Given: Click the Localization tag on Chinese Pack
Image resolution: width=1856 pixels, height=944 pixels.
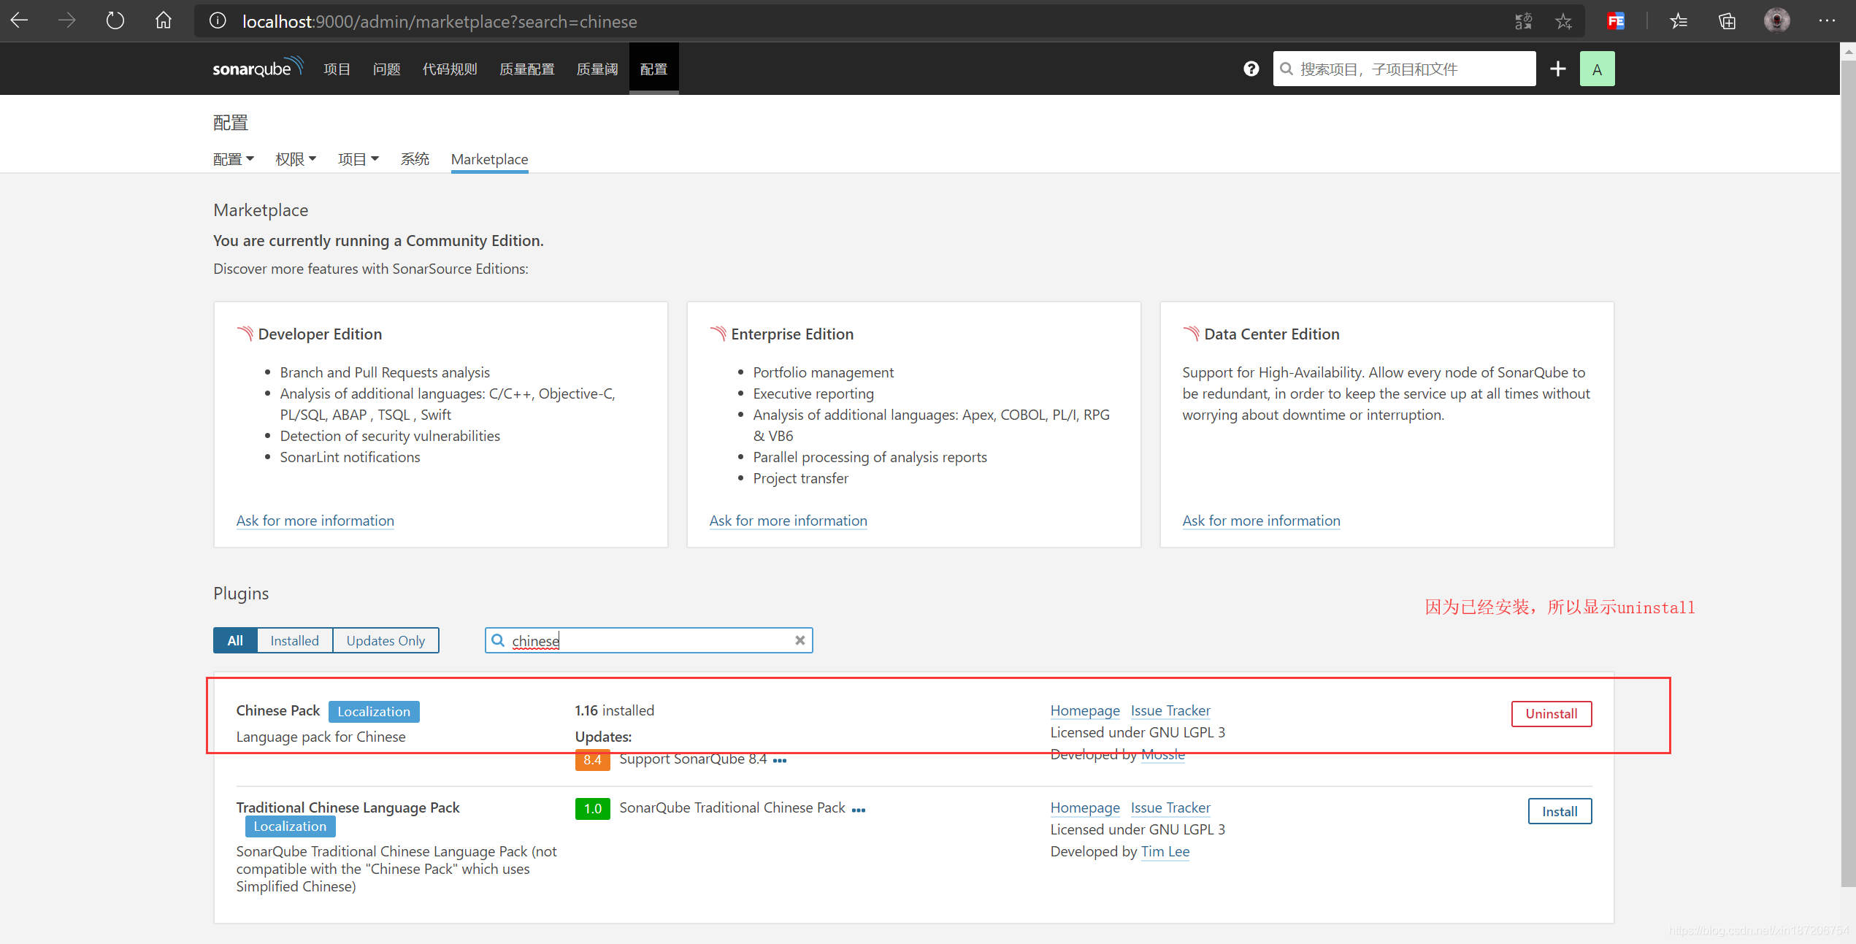Looking at the screenshot, I should coord(374,712).
